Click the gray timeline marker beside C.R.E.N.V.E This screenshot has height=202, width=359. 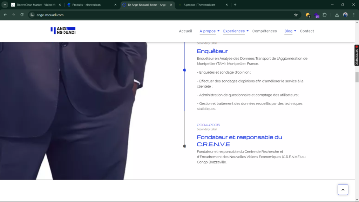tap(184, 146)
